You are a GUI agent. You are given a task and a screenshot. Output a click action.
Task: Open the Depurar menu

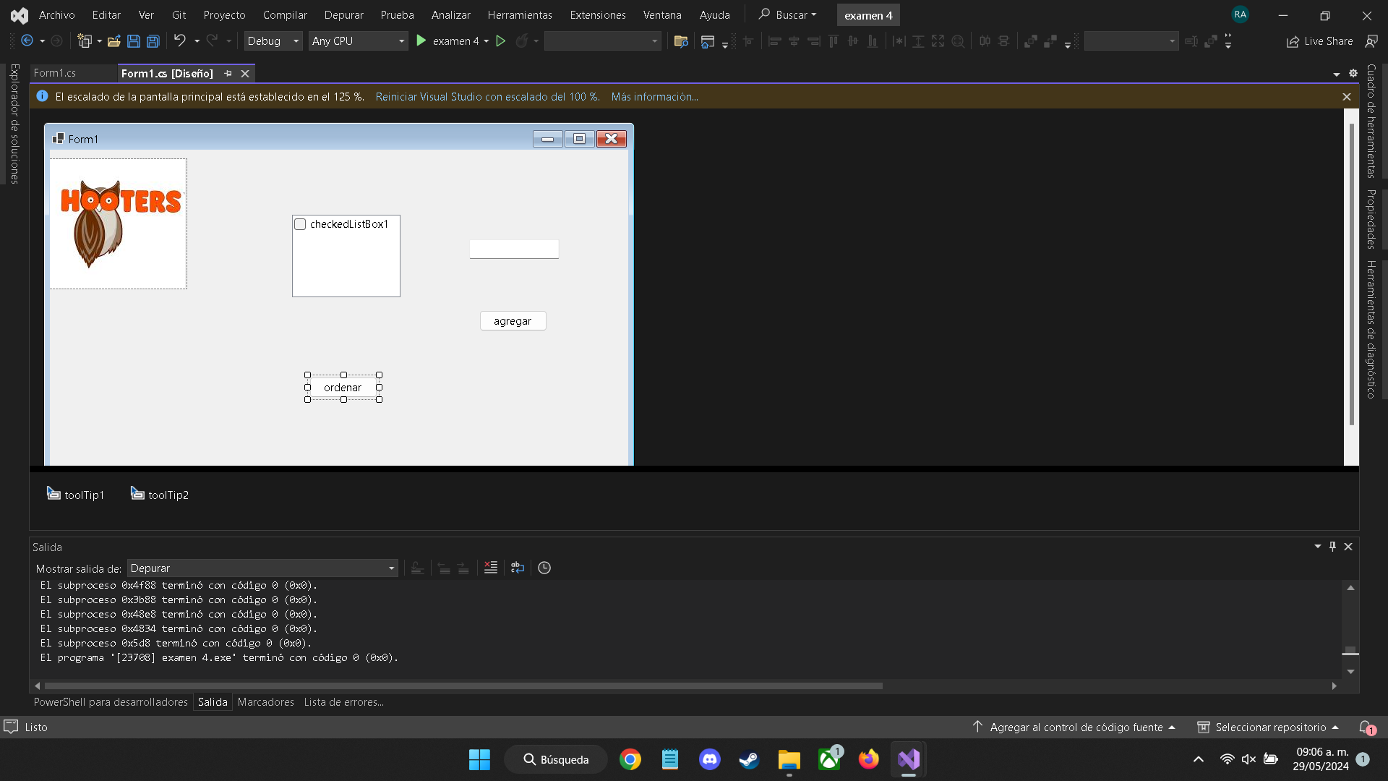coord(343,14)
